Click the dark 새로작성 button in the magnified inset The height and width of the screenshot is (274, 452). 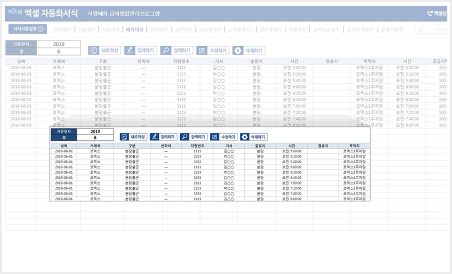(x=133, y=137)
